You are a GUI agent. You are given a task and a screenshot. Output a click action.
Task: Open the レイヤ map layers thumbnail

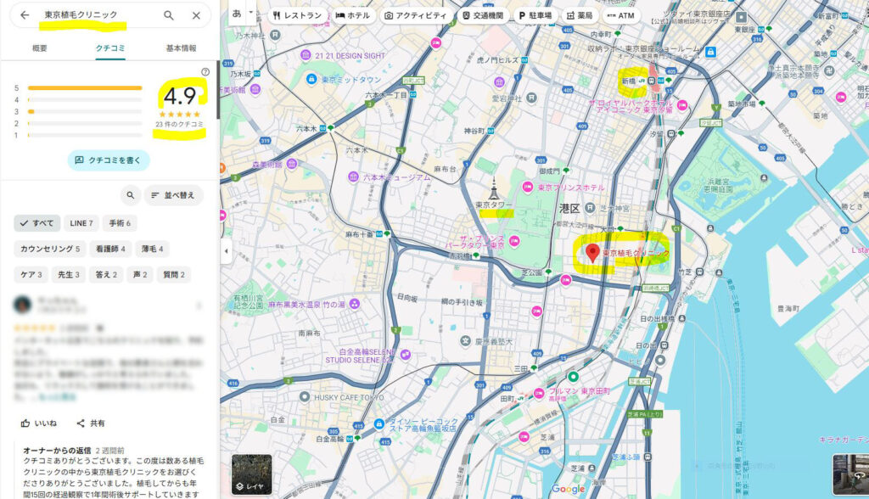pos(251,474)
